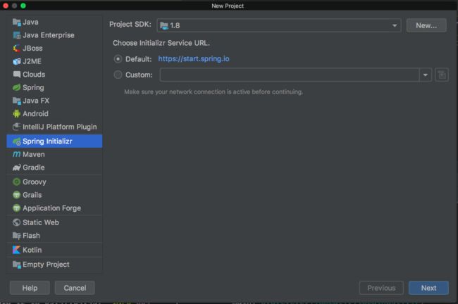Choose Empty Project
Viewport: 458px width, 304px height.
click(54, 265)
